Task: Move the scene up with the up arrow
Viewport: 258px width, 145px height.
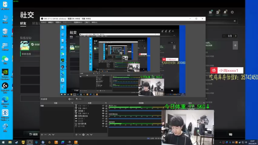Action: [50, 135]
